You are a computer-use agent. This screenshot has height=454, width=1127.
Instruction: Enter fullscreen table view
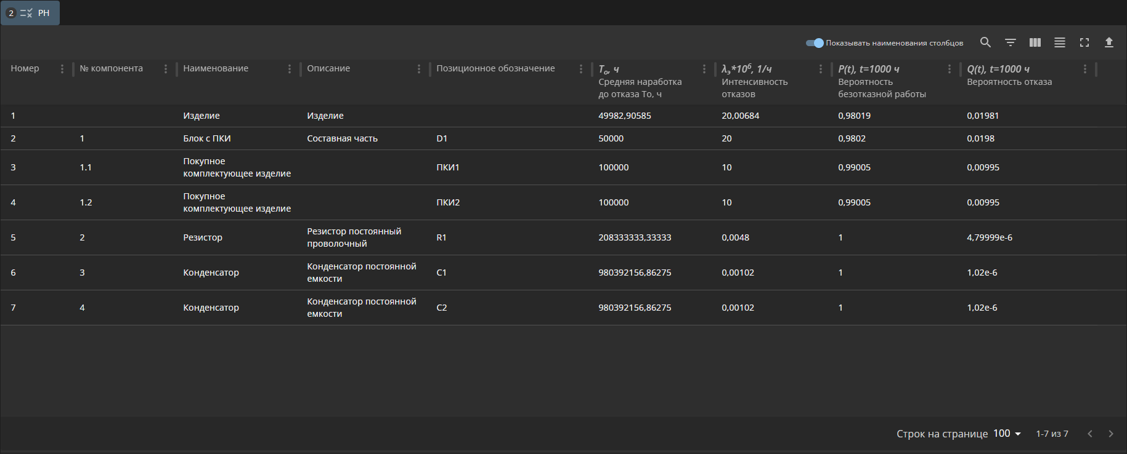tap(1084, 42)
